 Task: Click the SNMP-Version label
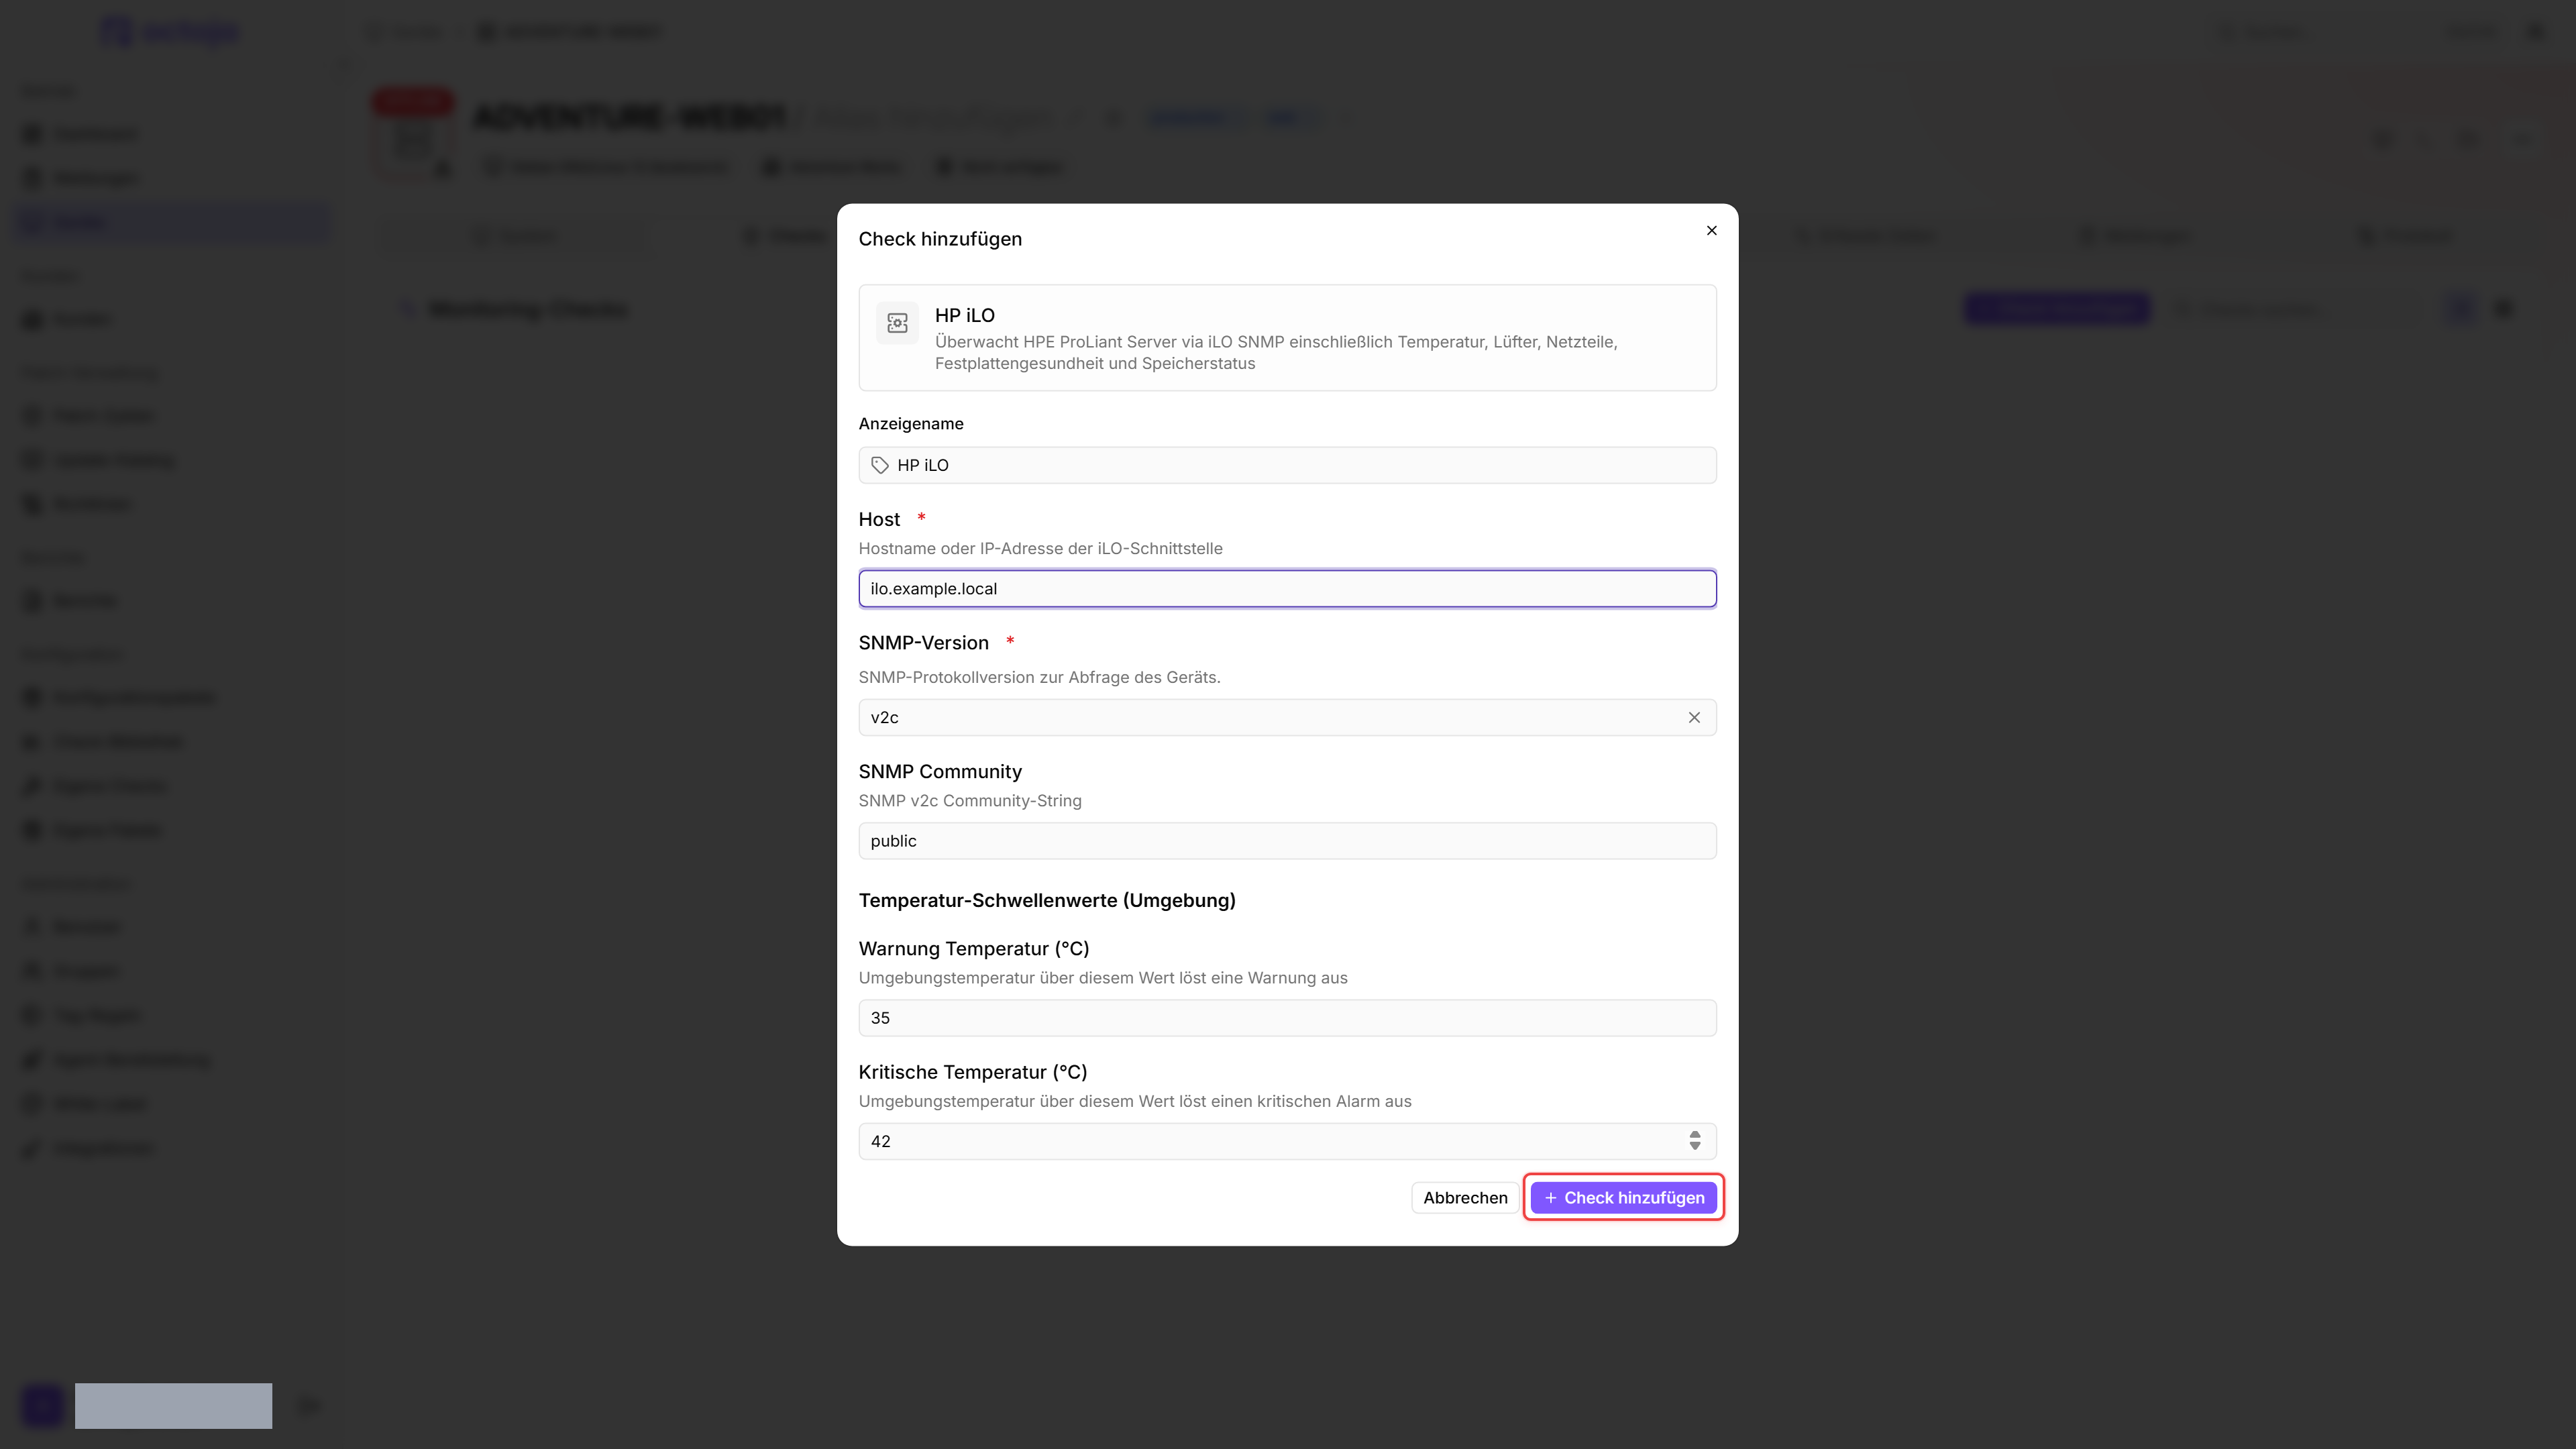(923, 643)
